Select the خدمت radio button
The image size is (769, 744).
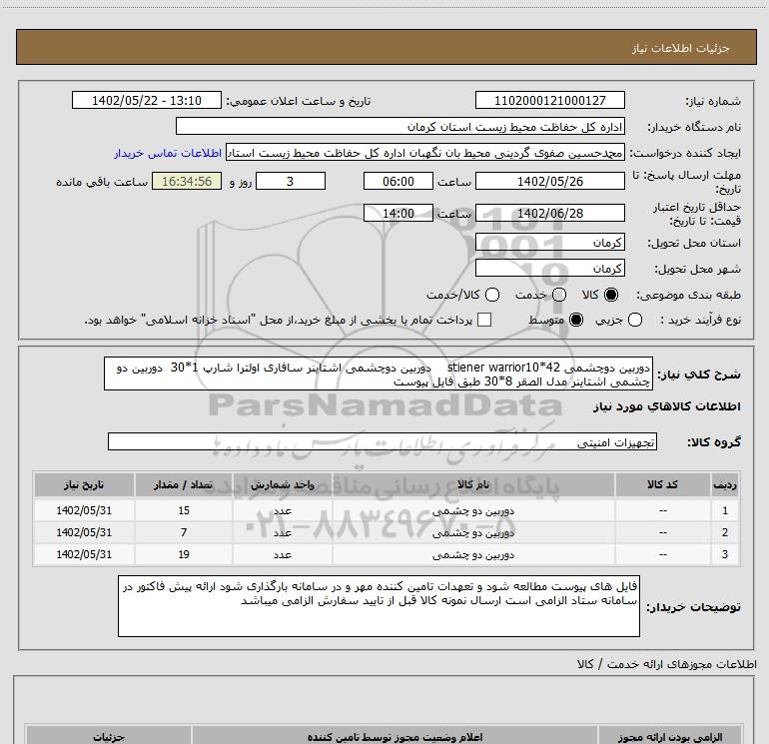559,295
